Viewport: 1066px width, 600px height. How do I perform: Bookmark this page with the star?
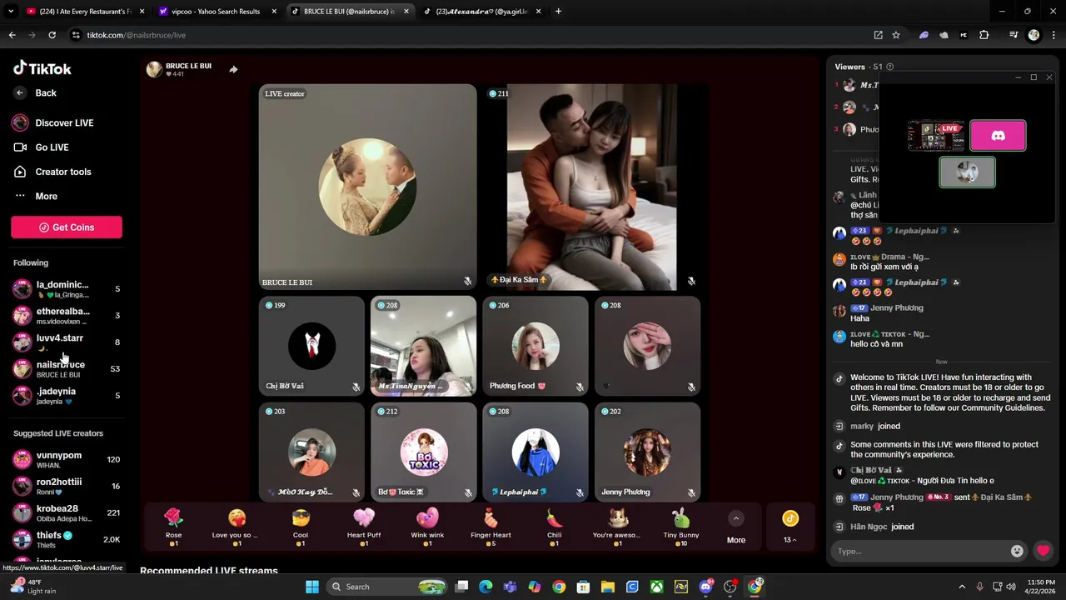click(x=896, y=35)
